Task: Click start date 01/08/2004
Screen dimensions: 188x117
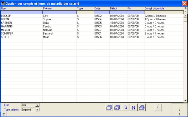Action: click(117, 37)
